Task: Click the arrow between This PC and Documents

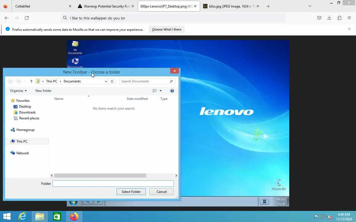Action: [60, 81]
